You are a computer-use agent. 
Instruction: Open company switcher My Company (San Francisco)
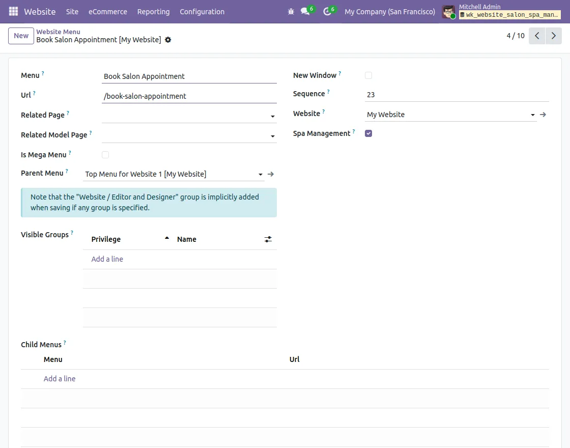tap(390, 12)
